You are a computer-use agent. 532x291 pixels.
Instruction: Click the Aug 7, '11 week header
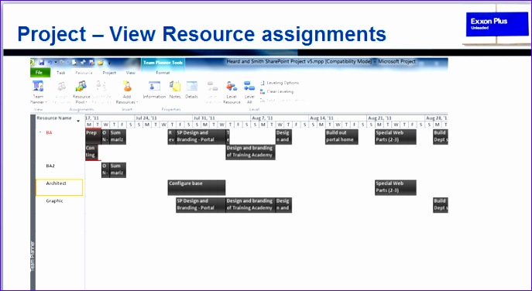click(x=280, y=118)
